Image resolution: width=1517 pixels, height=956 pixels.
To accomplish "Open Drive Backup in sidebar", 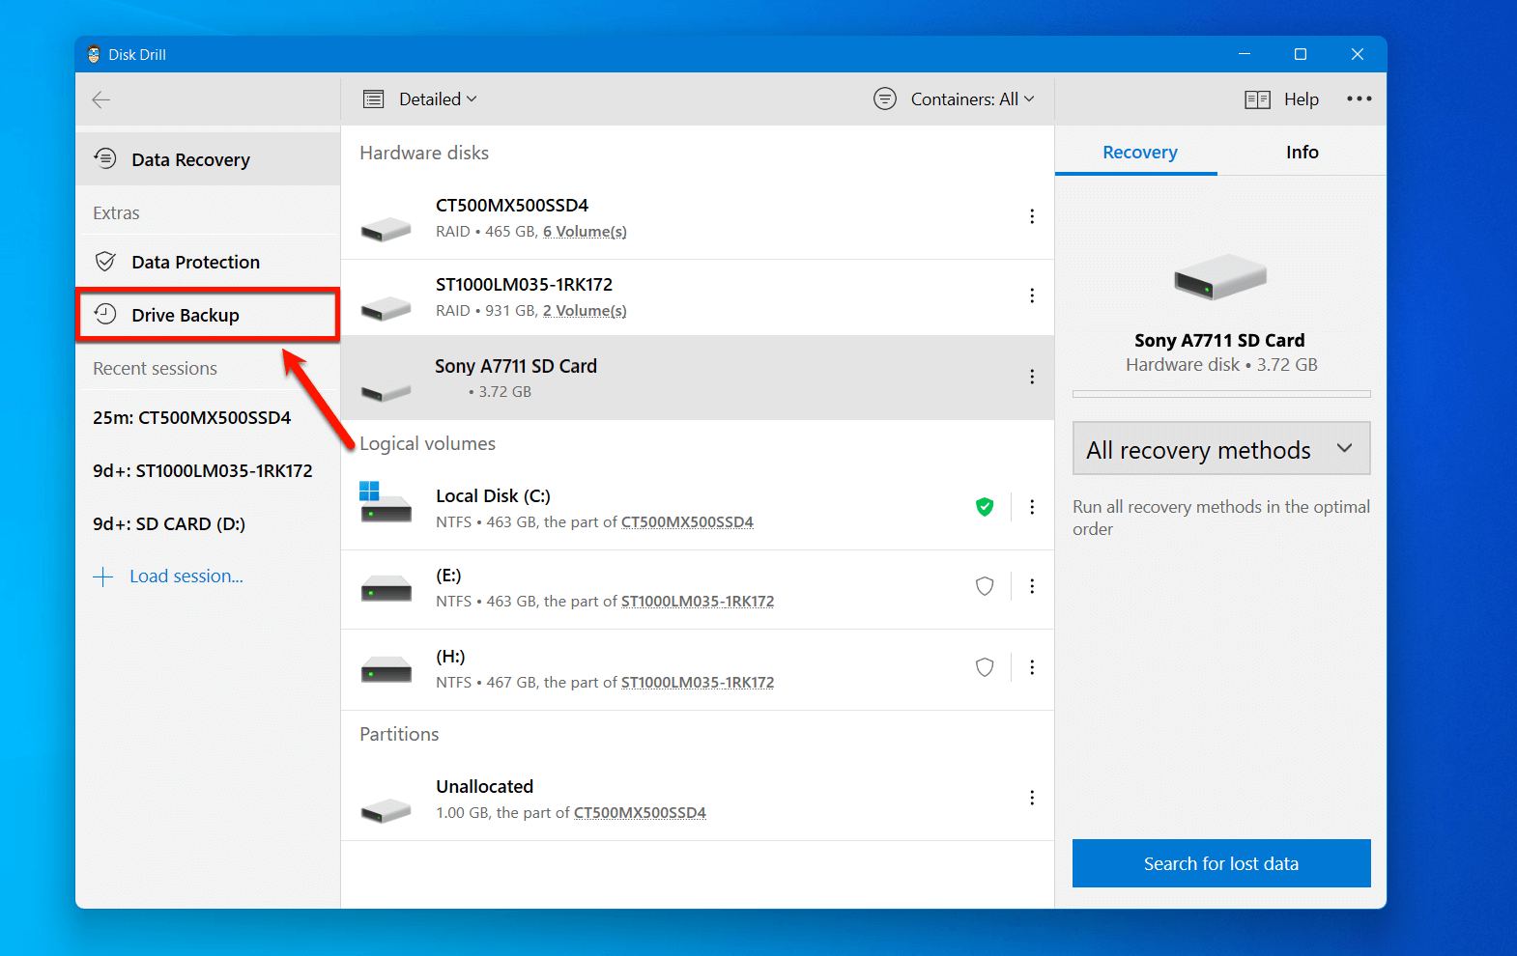I will tap(208, 315).
